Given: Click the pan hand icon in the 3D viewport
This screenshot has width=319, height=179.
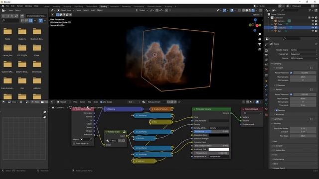Looking at the screenshot, I should 260,39.
